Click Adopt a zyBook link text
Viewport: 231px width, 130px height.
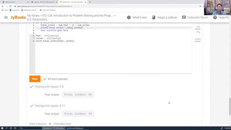167,17
